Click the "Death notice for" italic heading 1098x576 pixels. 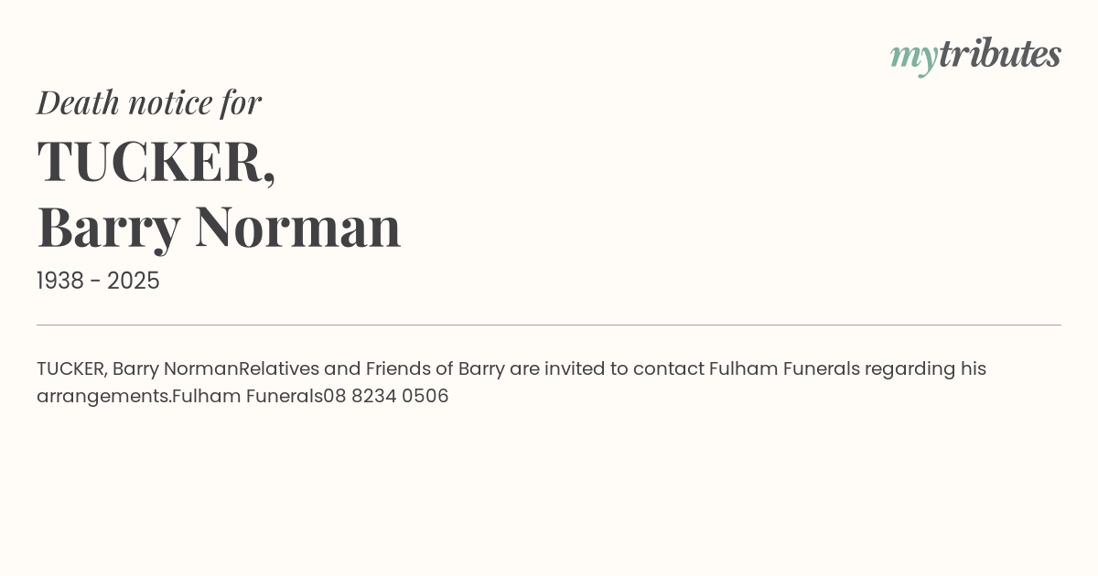pyautogui.click(x=149, y=102)
